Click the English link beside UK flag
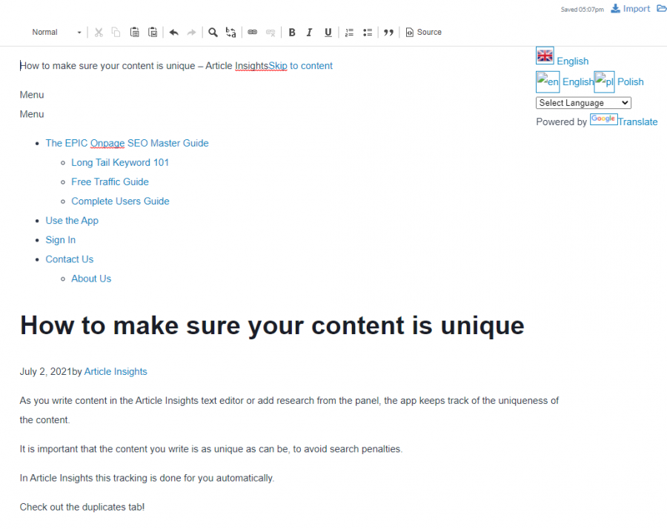This screenshot has width=667, height=529. tap(573, 61)
